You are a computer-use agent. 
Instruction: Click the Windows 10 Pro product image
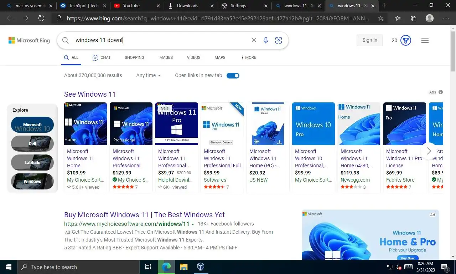click(x=313, y=124)
